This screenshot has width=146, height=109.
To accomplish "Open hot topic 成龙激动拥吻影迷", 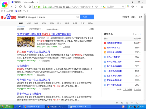I will pos(114,43).
